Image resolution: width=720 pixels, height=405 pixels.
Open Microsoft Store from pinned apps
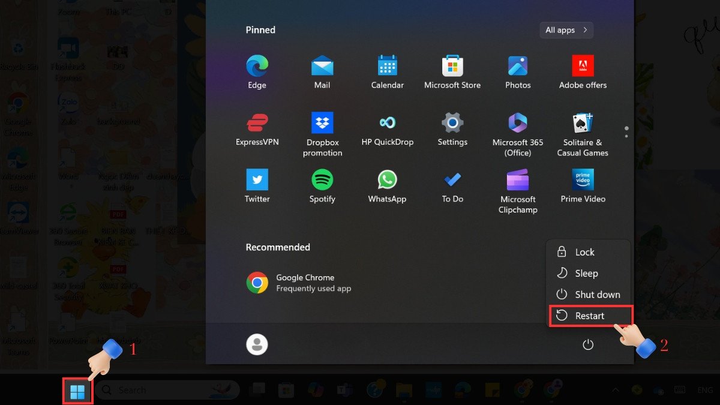point(452,66)
